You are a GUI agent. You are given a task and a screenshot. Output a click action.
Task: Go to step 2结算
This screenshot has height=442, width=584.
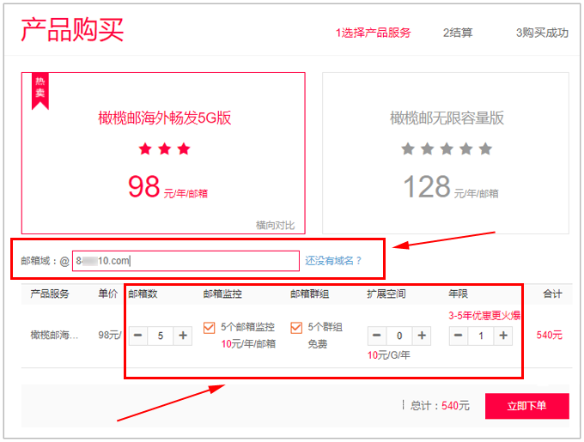(x=457, y=33)
